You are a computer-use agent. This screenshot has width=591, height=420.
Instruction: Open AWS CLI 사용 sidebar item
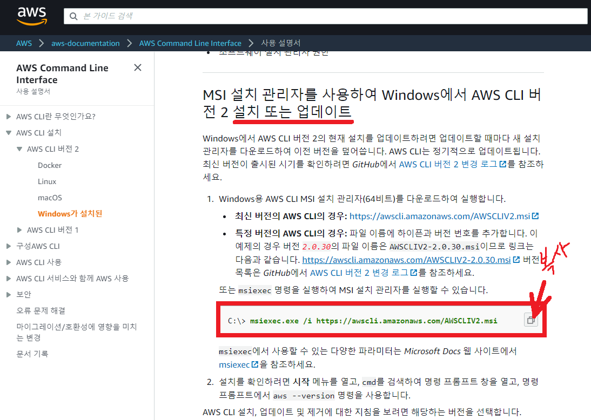[x=39, y=262]
